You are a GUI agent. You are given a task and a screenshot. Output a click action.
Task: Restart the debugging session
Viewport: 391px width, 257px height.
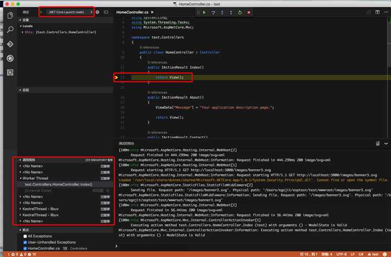(240, 12)
